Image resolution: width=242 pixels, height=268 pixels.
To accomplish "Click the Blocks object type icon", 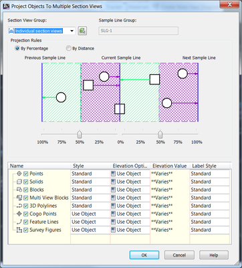I will [x=19, y=190].
